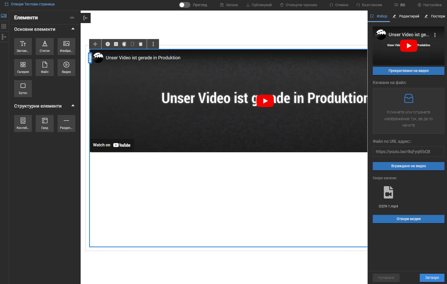Play the YouTube video on the canvas
This screenshot has width=447, height=284.
click(265, 101)
